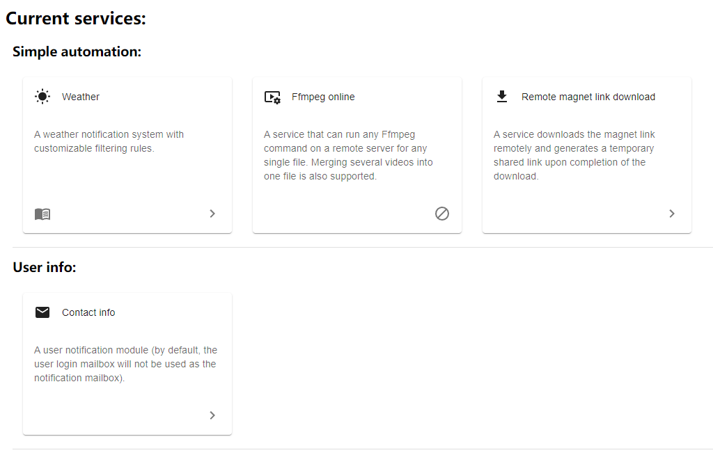
Task: Click the download icon on Remote magnet card
Action: click(502, 97)
